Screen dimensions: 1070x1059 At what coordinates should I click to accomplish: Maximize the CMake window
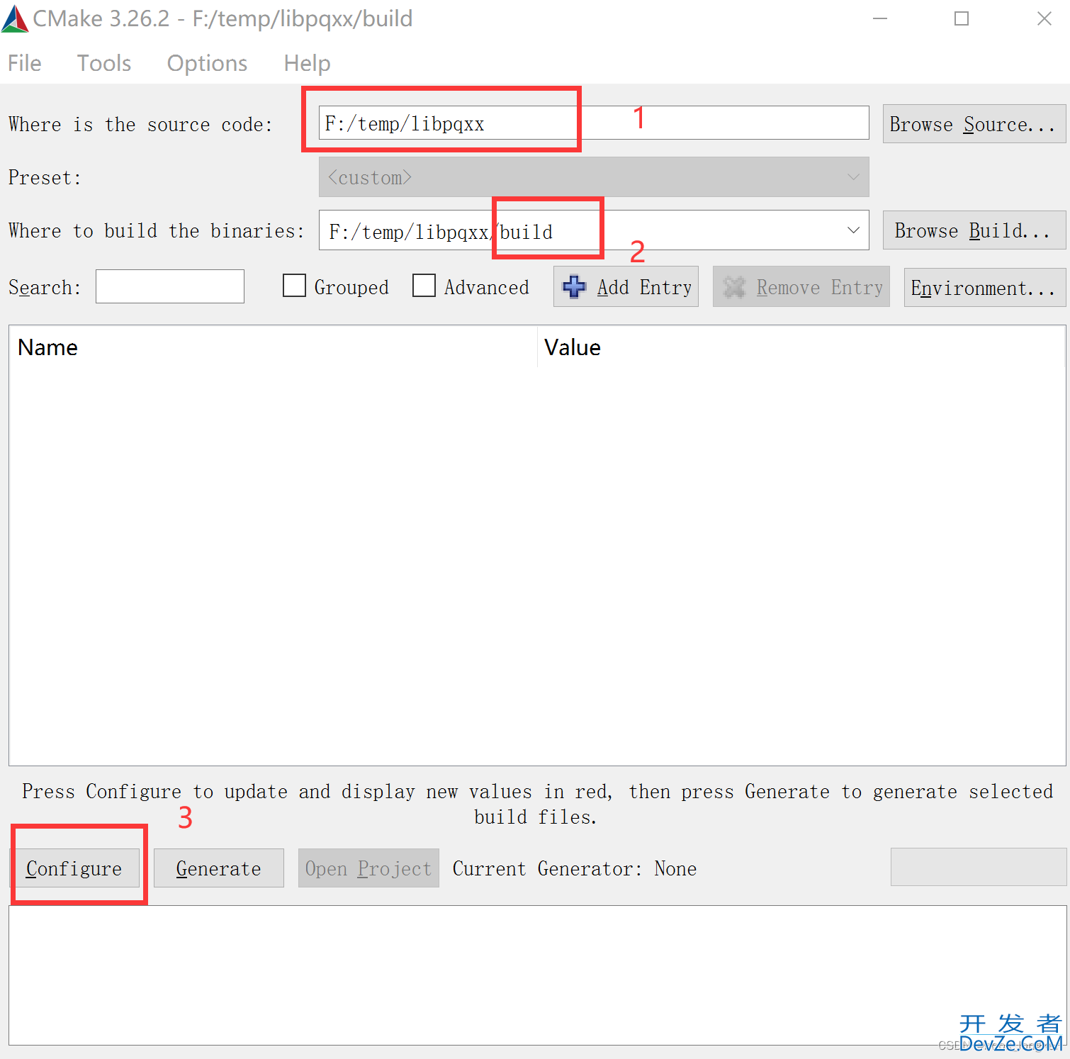click(962, 19)
